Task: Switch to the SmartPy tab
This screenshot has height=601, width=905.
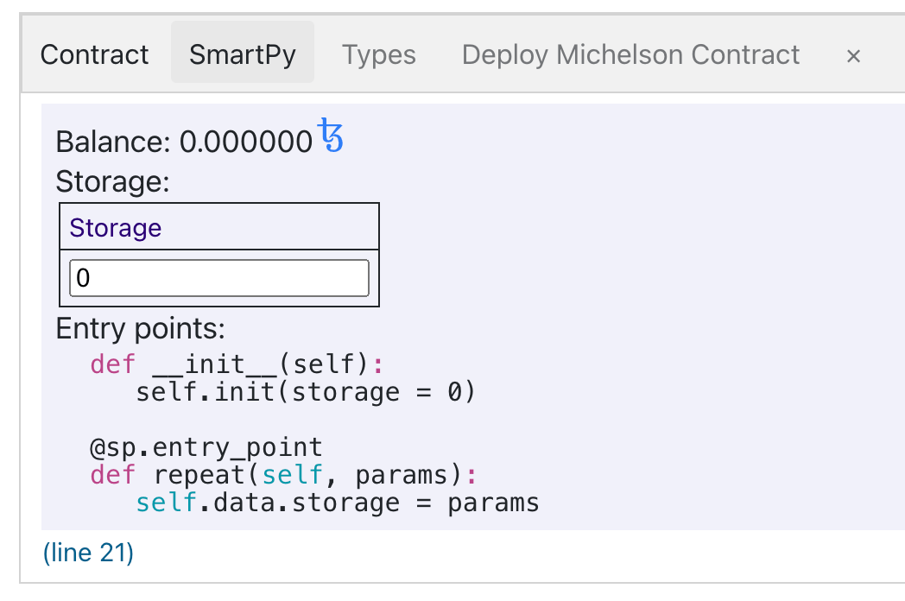Action: coord(243,54)
